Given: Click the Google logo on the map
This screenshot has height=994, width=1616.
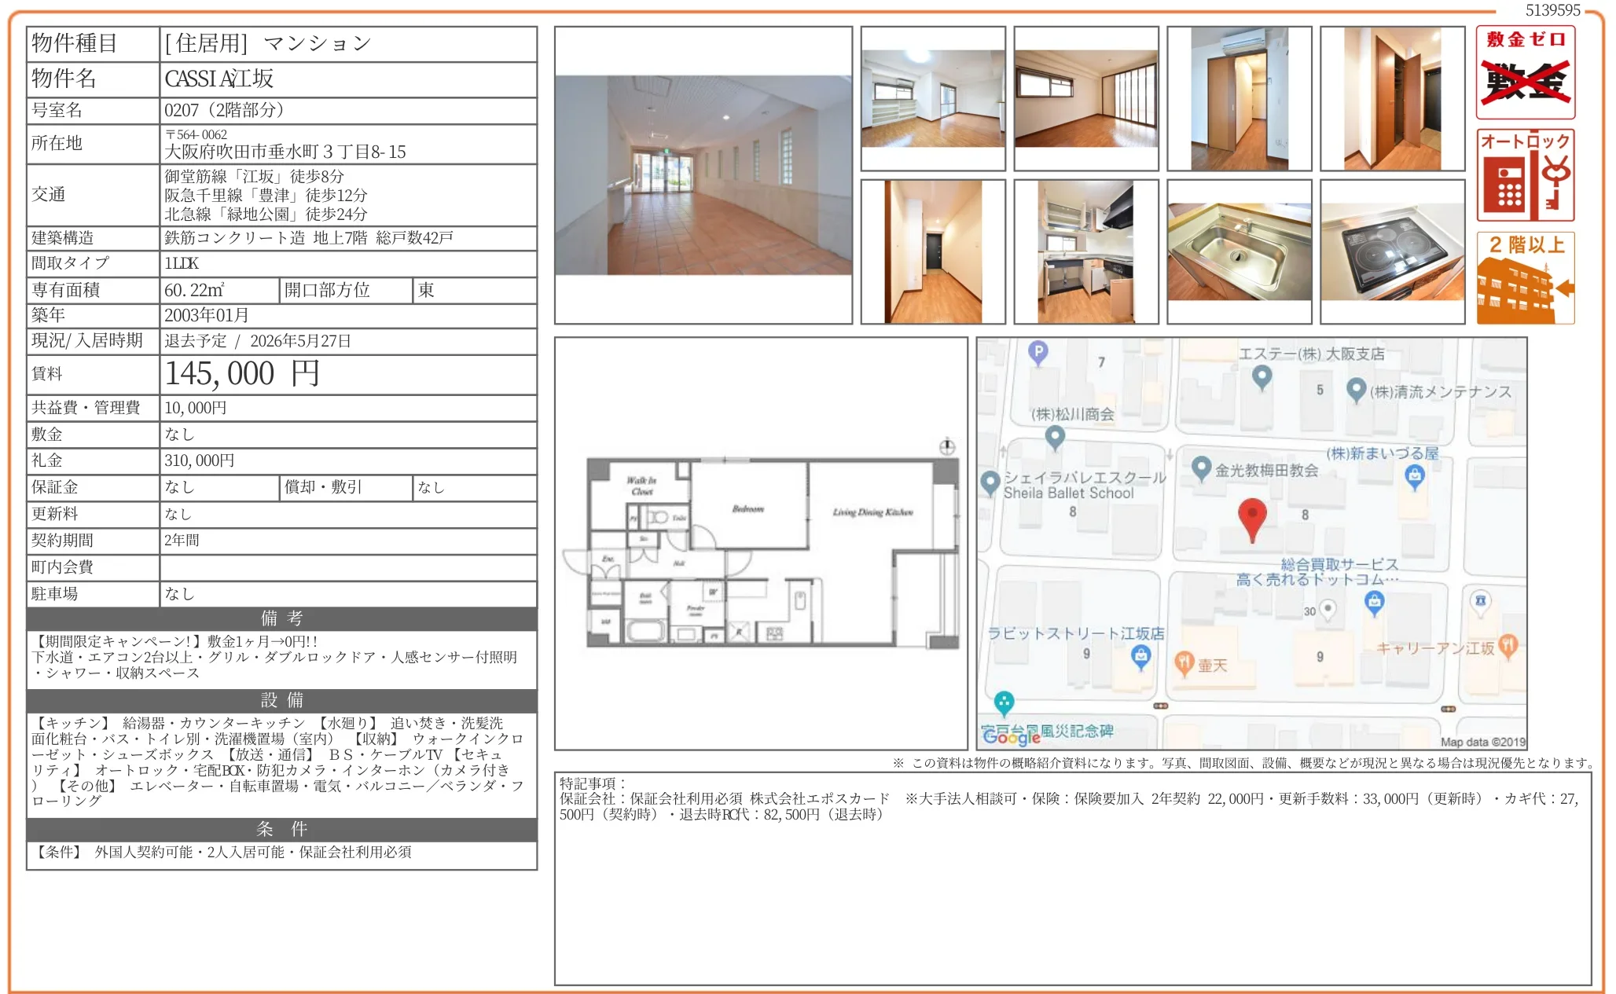Looking at the screenshot, I should [x=1010, y=739].
